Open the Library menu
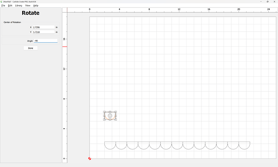Viewport: 278px width, 167px height. (19, 6)
